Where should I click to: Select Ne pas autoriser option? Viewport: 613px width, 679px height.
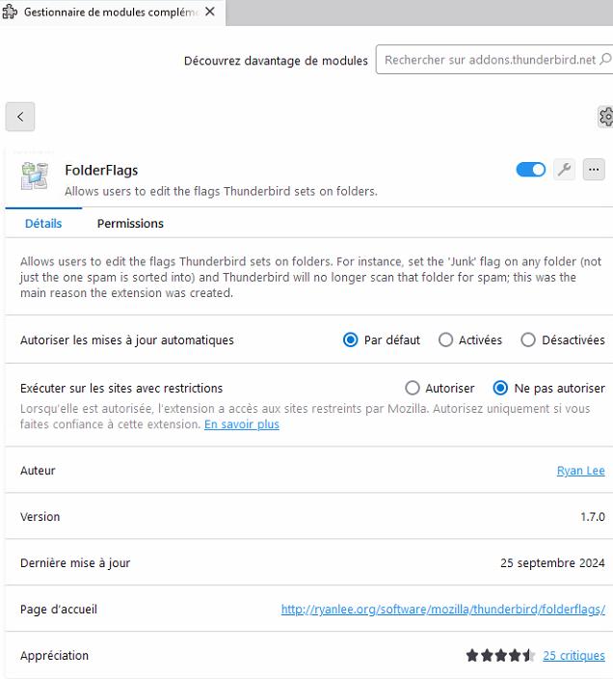pos(500,388)
